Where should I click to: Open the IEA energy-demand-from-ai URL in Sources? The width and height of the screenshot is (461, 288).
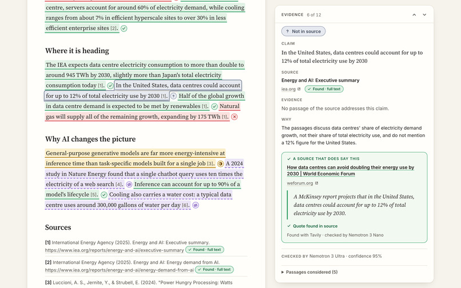[120, 270]
